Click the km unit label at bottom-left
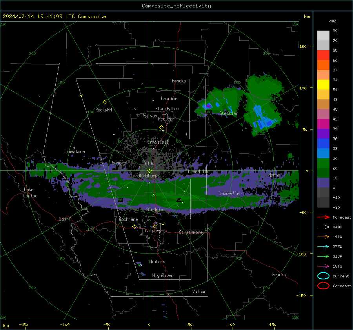Screen dimensions: 353x330 (5, 326)
